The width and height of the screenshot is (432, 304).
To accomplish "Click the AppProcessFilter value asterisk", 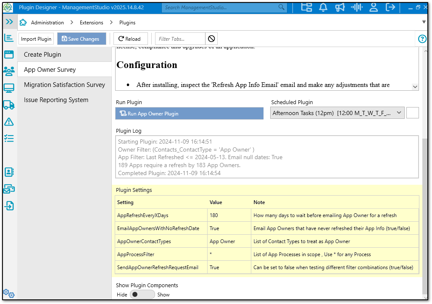I will pyautogui.click(x=229, y=254).
